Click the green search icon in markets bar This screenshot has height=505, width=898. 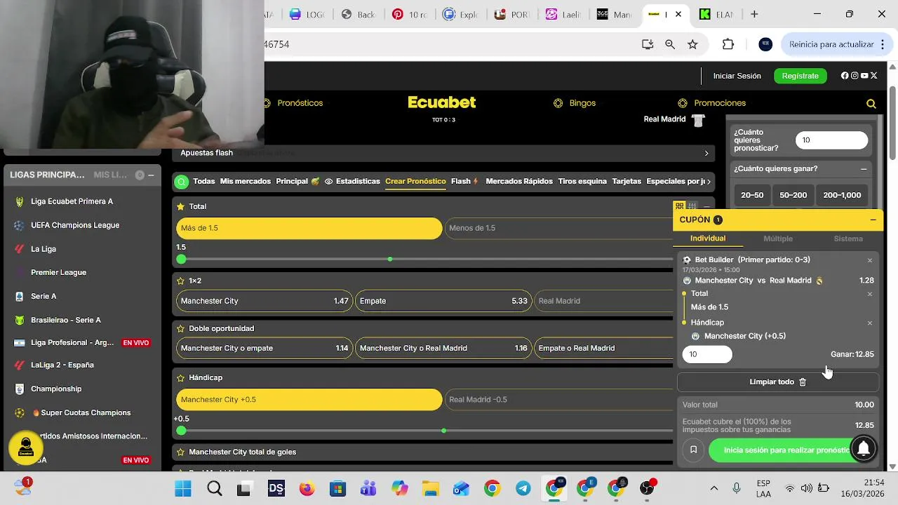[182, 182]
